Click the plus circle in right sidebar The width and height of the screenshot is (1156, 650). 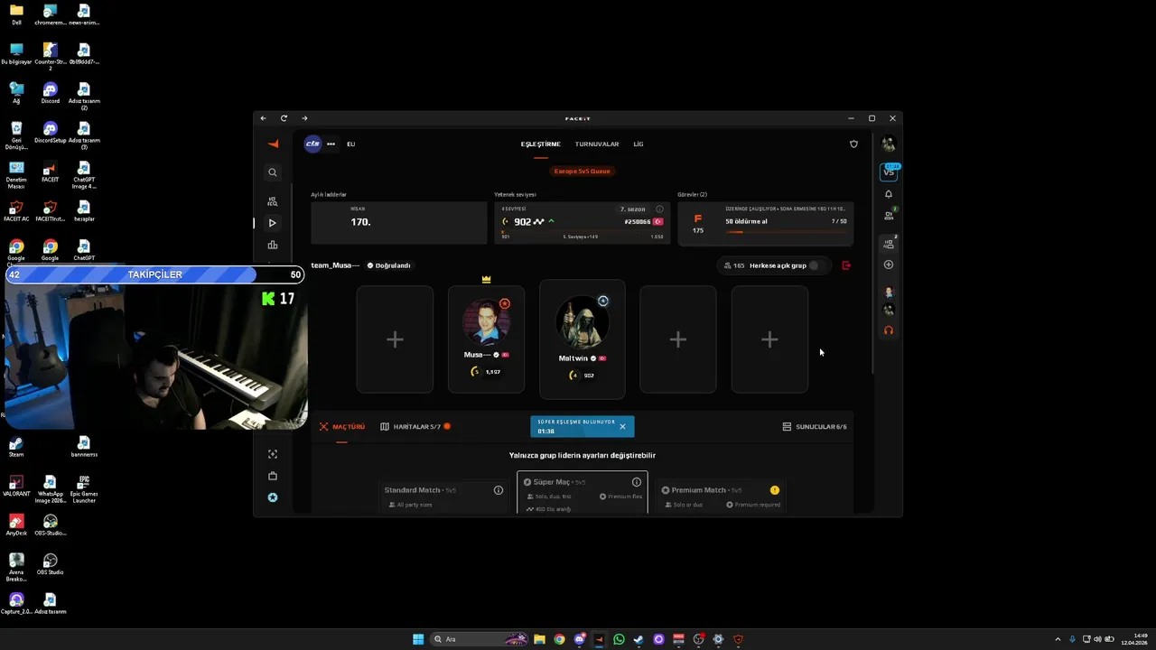coord(889,265)
